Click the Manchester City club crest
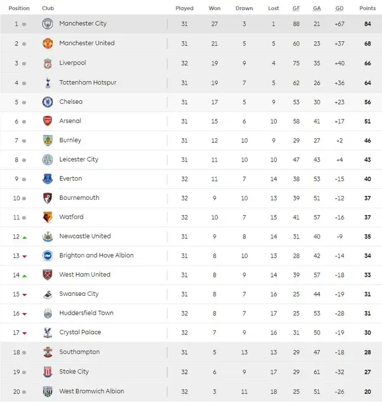The height and width of the screenshot is (402, 382). pos(48,24)
